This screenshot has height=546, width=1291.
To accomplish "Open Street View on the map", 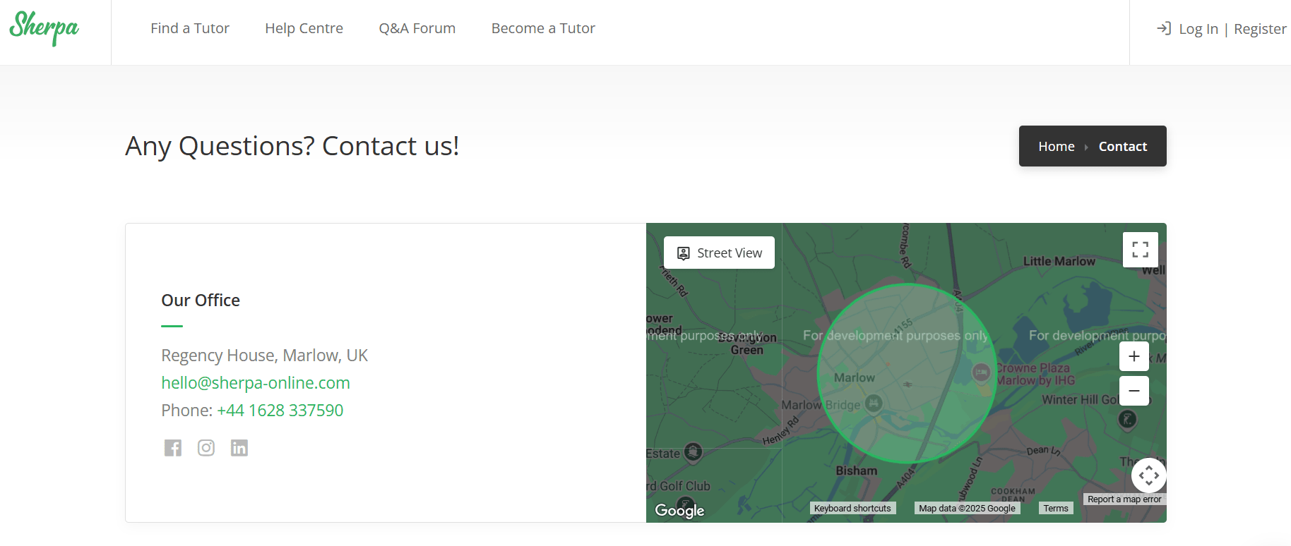I will pos(719,253).
